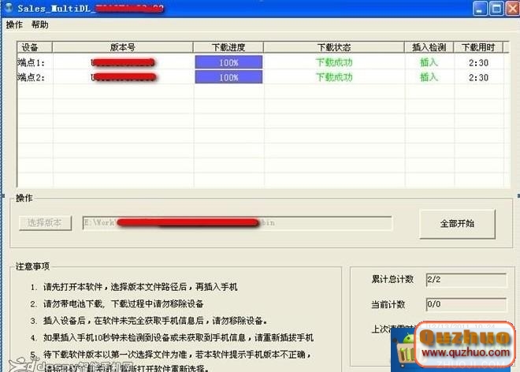This screenshot has height=372, width=520.
Task: Click the 100% progress bar for 端点2
Action: tap(228, 77)
